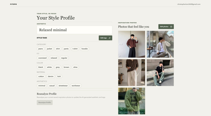Choose the cotton material tag
This screenshot has height=116, width=211.
click(x=41, y=76)
